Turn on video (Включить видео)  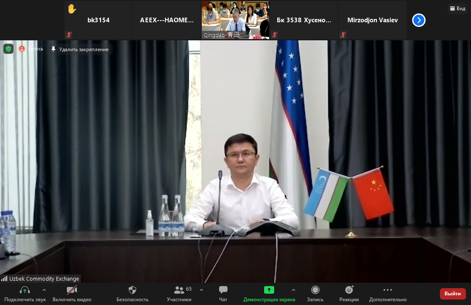tap(72, 290)
